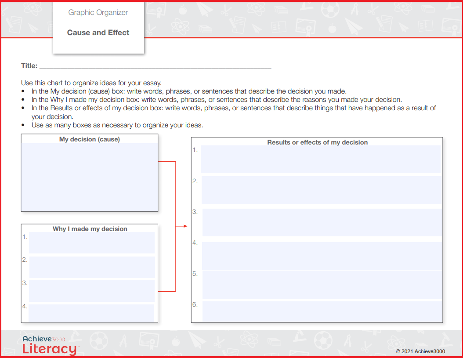
Task: Click the Results or effects of my decision header
Action: point(318,142)
